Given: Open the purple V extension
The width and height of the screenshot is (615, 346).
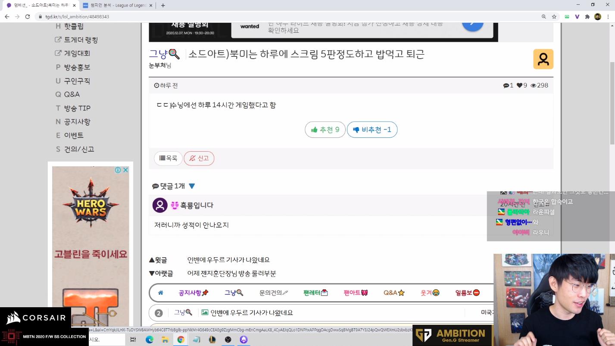Looking at the screenshot, I should coord(577,16).
